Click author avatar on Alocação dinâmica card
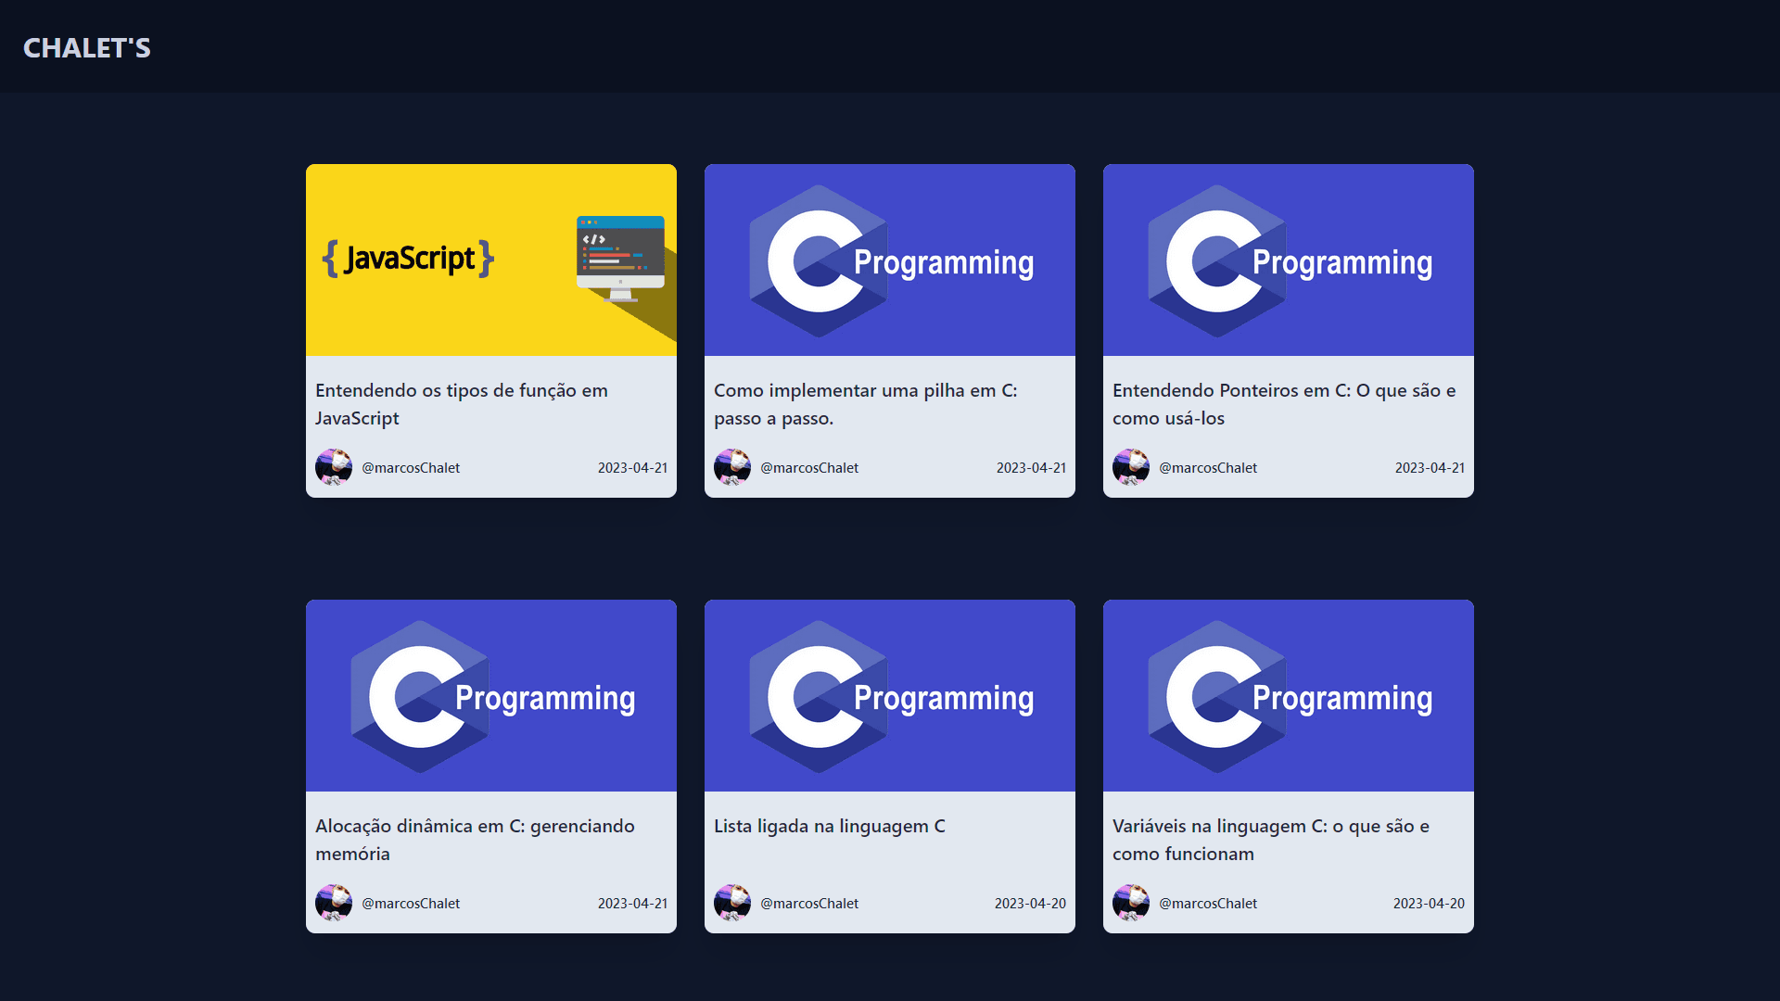1780x1001 pixels. click(334, 903)
